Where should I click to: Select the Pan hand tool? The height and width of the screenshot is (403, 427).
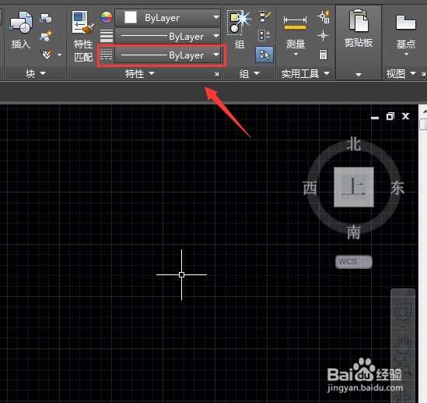coord(403,345)
